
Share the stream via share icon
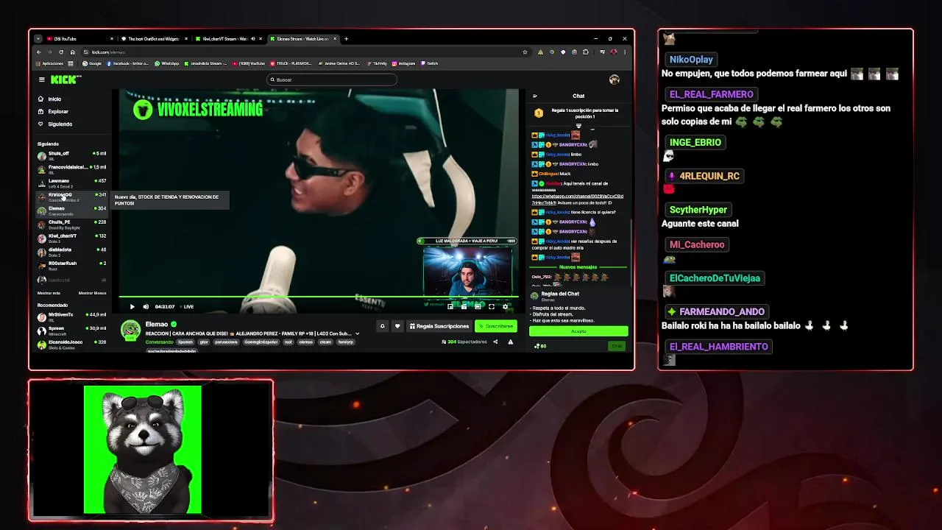pos(495,342)
